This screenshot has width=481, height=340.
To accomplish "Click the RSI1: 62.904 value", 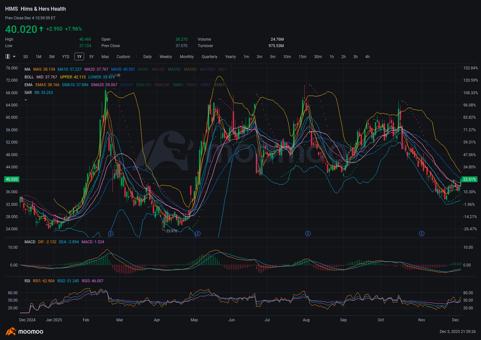I will pyautogui.click(x=44, y=281).
